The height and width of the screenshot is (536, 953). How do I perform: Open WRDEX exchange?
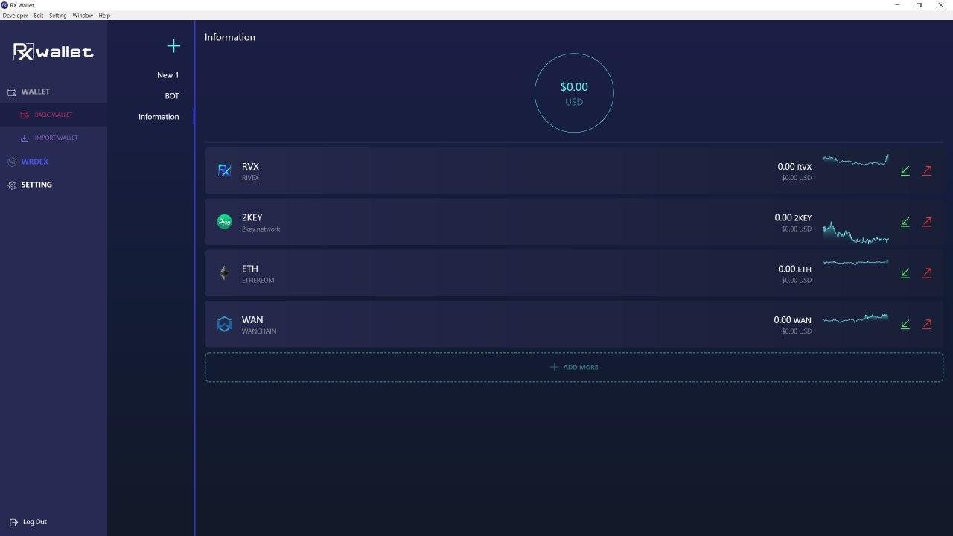pos(34,162)
